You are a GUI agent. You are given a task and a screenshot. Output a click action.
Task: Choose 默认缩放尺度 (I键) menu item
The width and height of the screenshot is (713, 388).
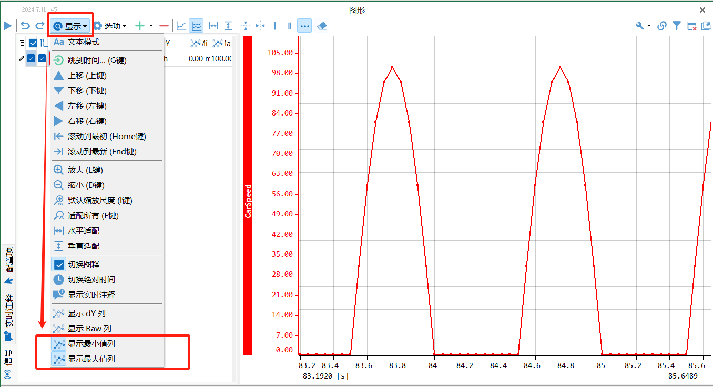(107, 201)
